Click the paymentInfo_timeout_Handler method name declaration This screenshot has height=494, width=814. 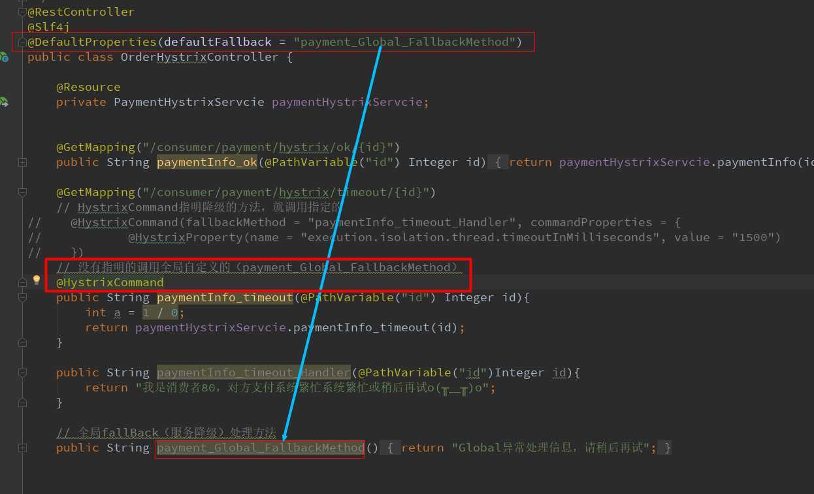pos(253,372)
